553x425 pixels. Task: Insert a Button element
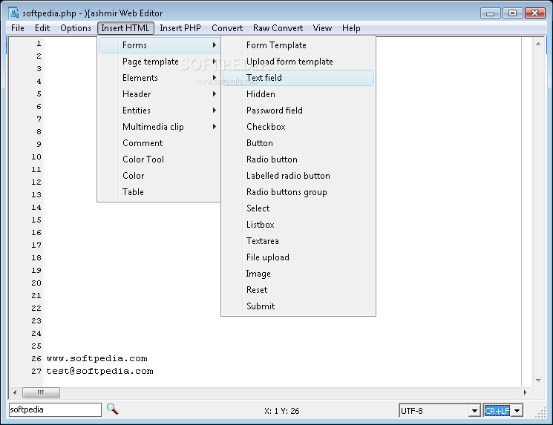point(298,142)
